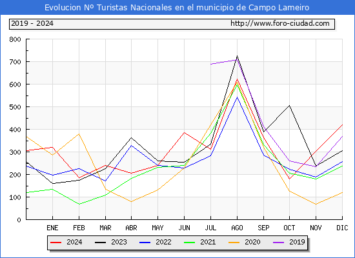Click the 2022 legend label
355x258 pixels.
click(163, 242)
